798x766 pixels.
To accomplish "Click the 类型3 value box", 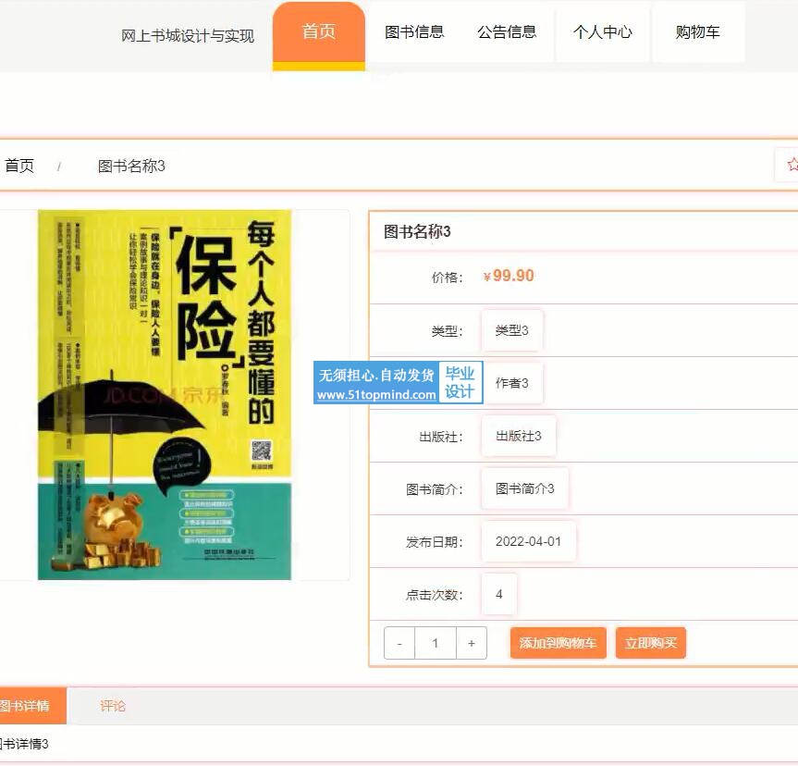I will tap(511, 330).
